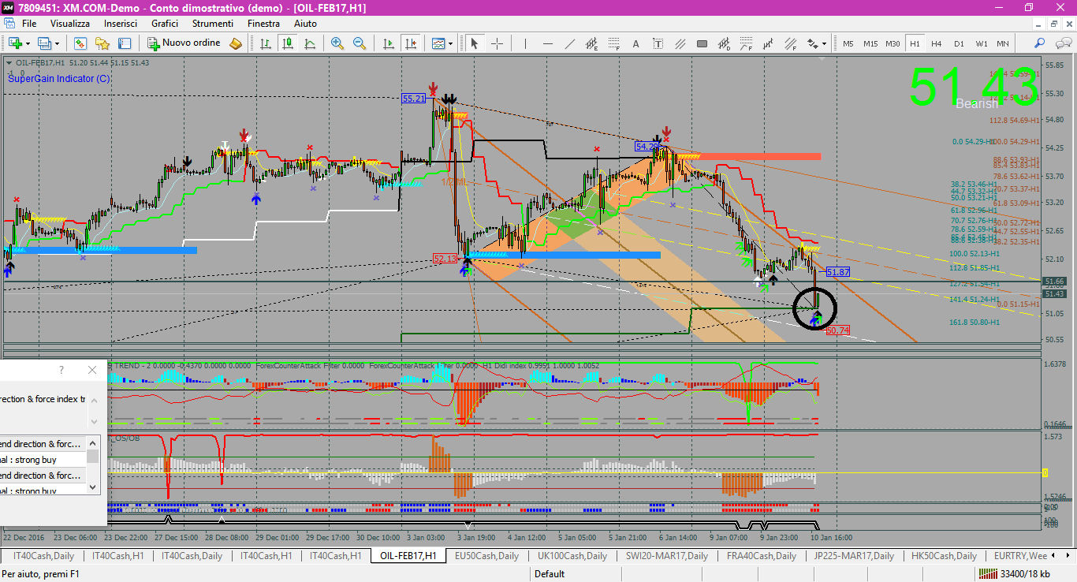1077x582 pixels.
Task: Toggle chart shift
Action: tap(410, 43)
